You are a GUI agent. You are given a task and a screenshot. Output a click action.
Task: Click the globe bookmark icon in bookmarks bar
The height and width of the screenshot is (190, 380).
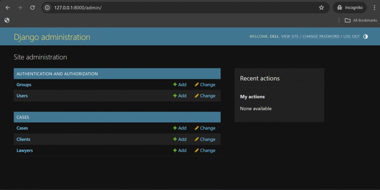(7, 20)
